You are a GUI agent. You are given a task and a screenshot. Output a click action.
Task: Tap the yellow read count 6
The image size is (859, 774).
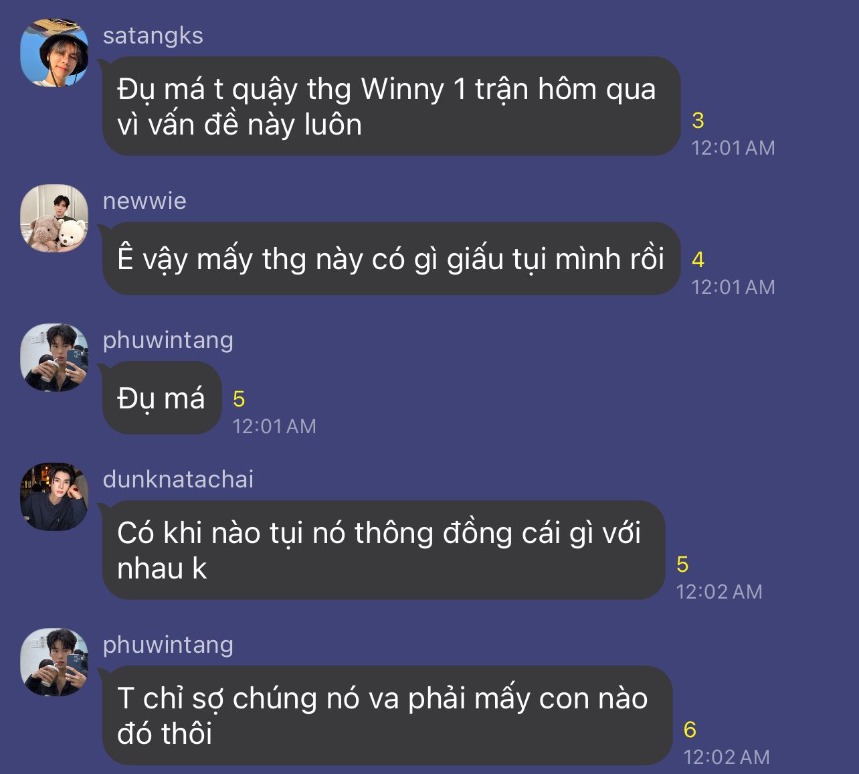point(690,730)
